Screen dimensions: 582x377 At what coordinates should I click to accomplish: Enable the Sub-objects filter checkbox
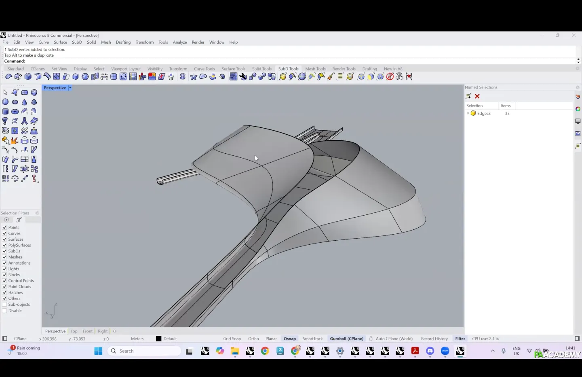click(x=4, y=305)
